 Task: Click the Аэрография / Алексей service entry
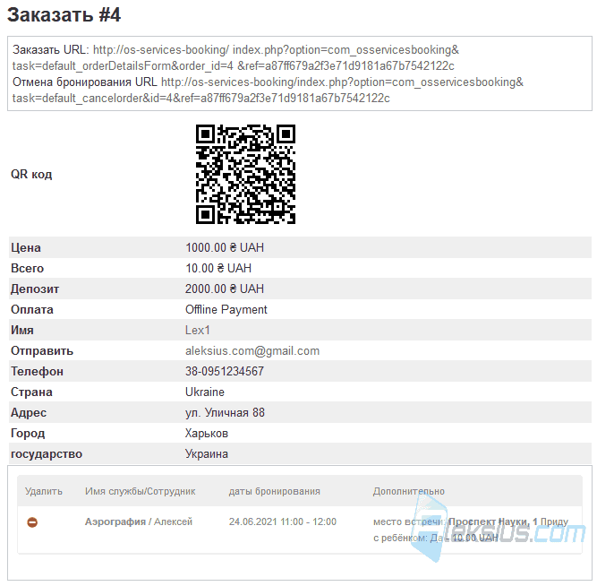coord(139,521)
